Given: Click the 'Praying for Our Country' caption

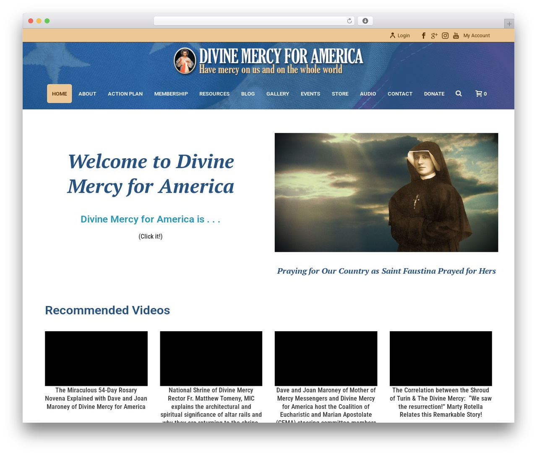Looking at the screenshot, I should (x=386, y=271).
